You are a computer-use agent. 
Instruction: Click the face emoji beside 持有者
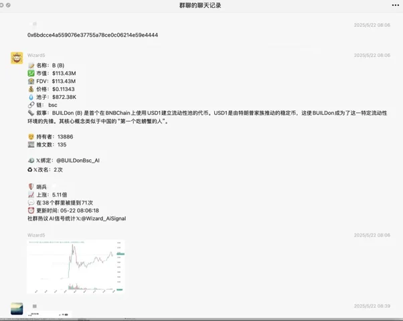click(x=31, y=137)
